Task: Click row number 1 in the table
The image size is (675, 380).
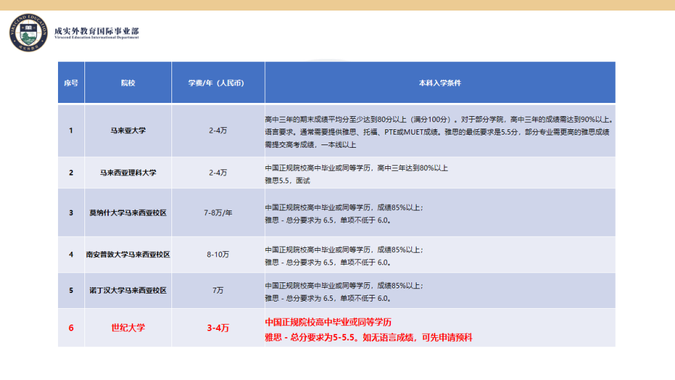Action: (x=71, y=130)
